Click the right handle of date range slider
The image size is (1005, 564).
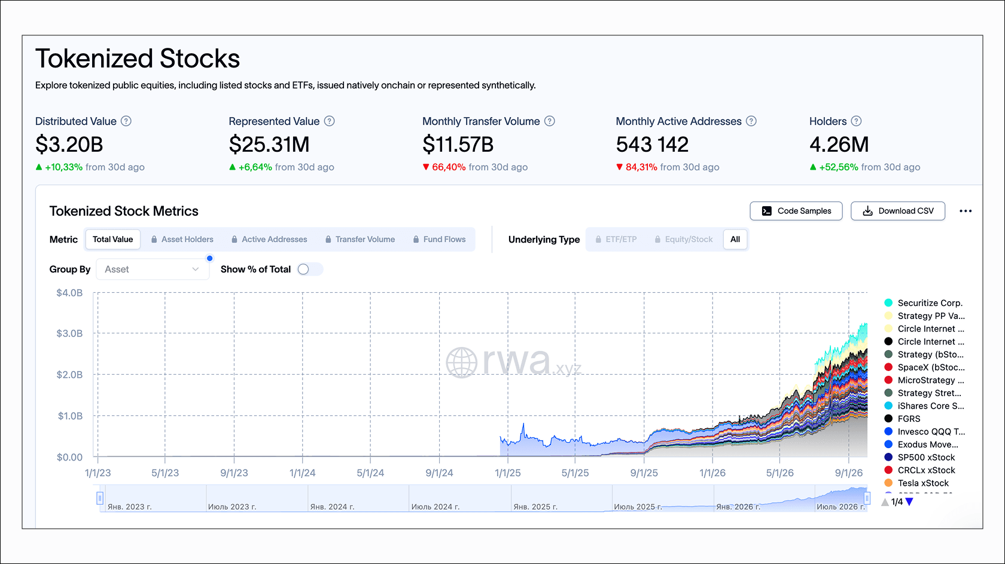tap(867, 498)
